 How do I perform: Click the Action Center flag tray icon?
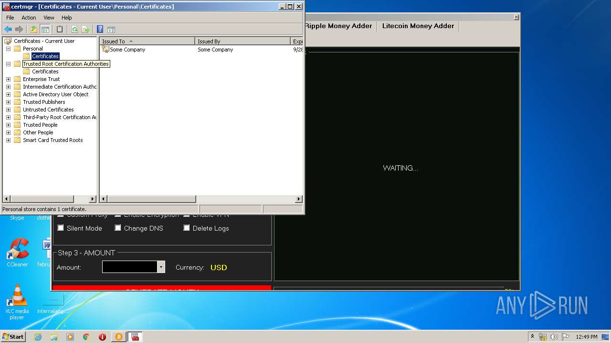tap(566, 337)
